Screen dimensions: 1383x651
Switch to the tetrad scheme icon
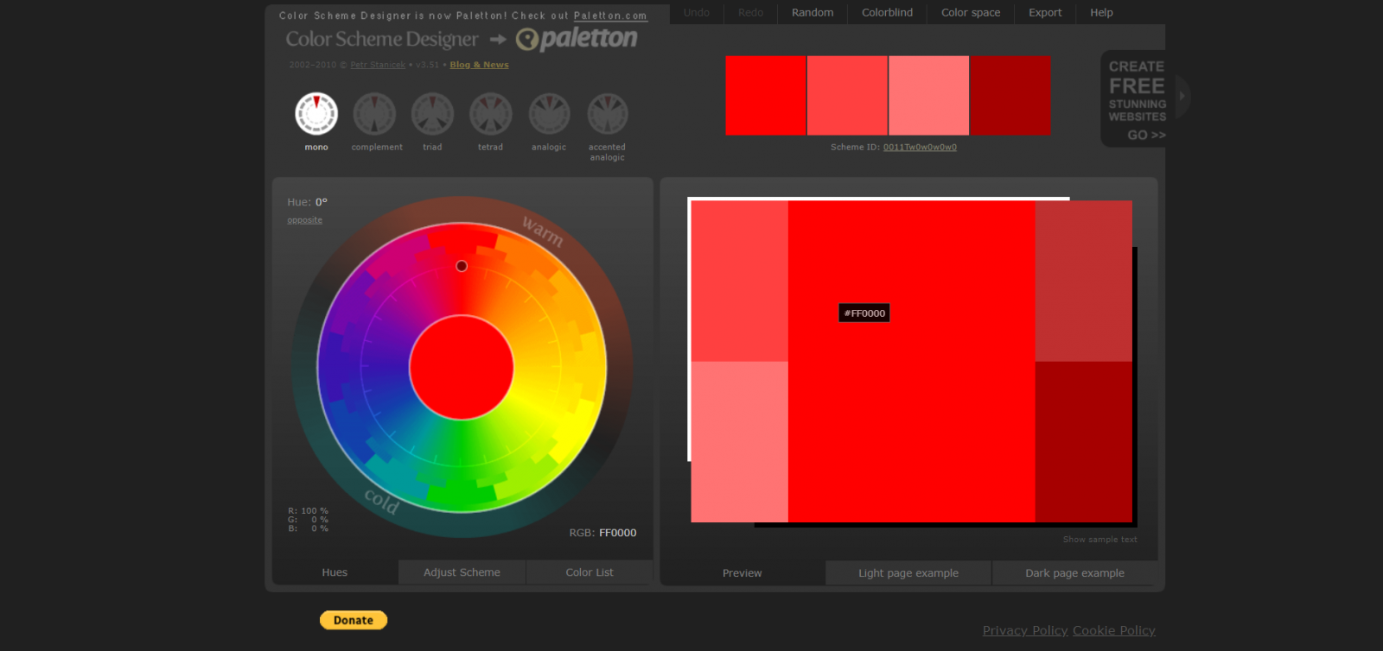[491, 114]
